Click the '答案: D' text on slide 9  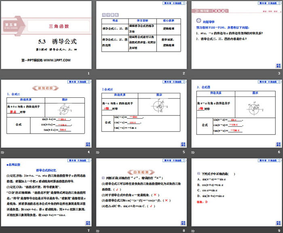pos(202,202)
